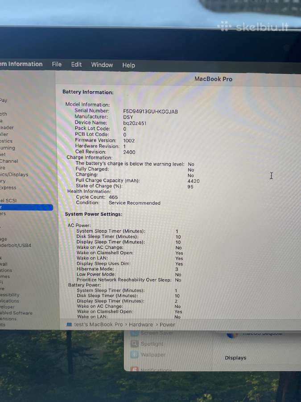Click cell revision value 2400
This screenshot has width=301, height=402.
[x=129, y=152]
